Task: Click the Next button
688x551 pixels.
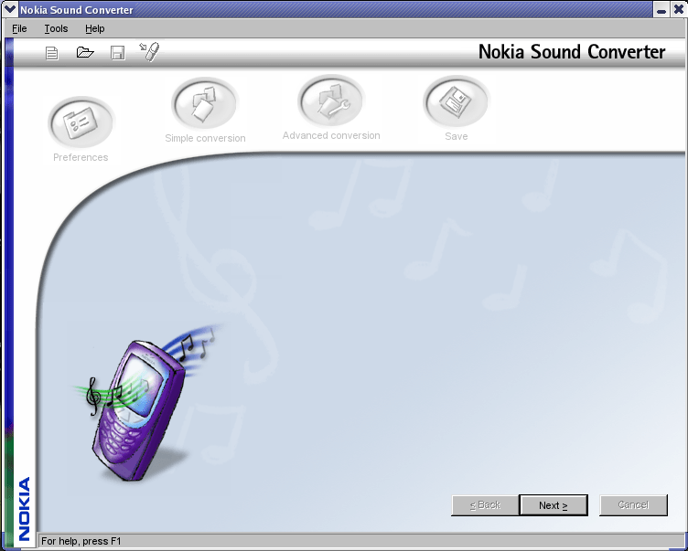Action: tap(554, 505)
